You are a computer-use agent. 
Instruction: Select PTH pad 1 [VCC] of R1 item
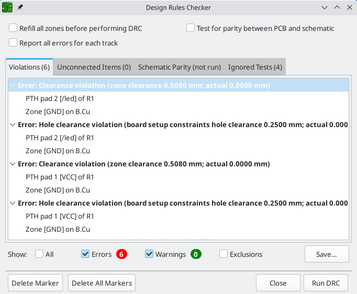(60, 177)
